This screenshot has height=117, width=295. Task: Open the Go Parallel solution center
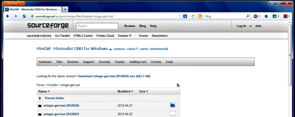tap(62, 36)
